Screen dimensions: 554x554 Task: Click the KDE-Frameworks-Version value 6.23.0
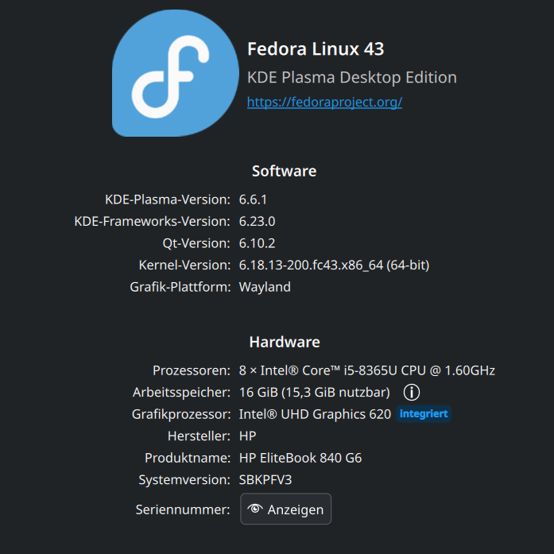[x=257, y=221]
